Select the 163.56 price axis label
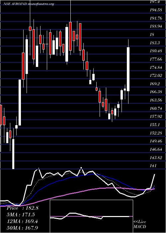The width and height of the screenshot is (166, 233). click(x=156, y=100)
